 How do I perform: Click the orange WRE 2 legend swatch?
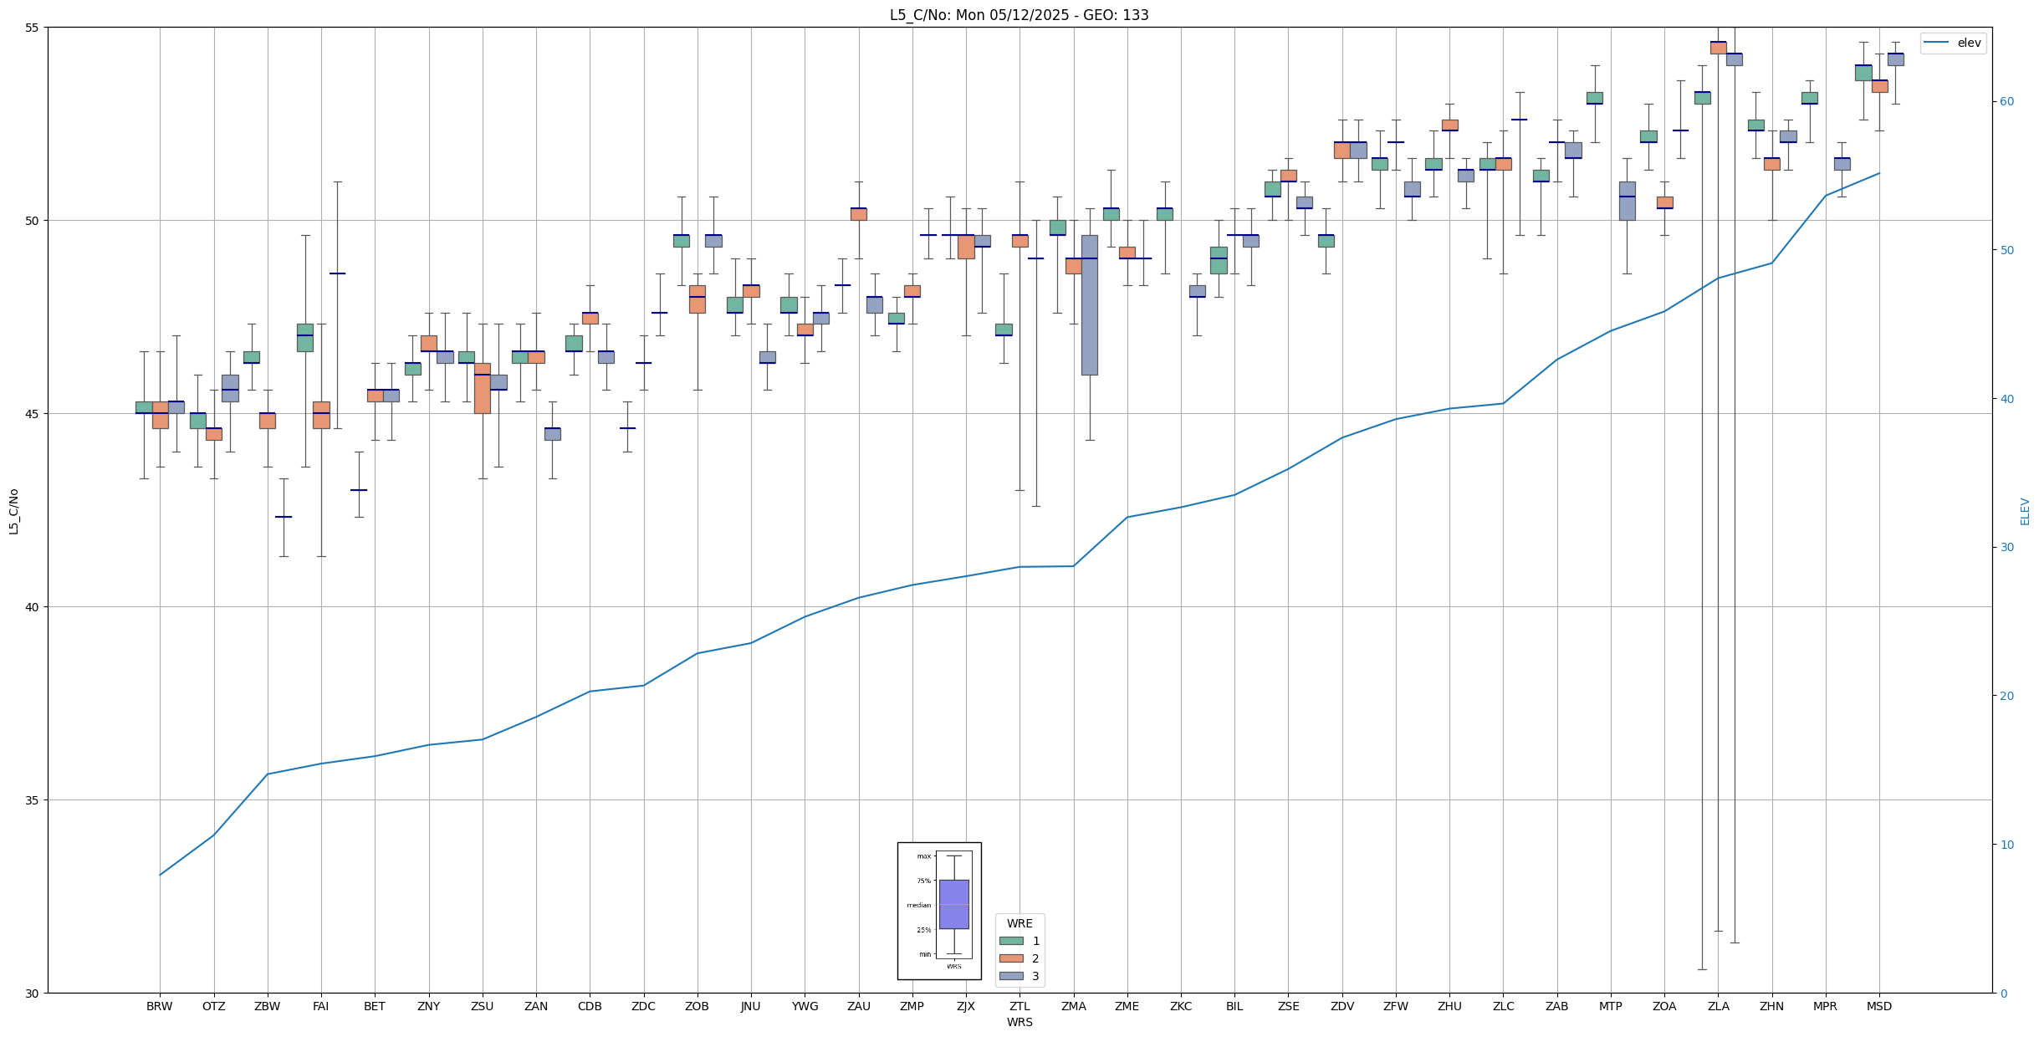tap(1011, 958)
